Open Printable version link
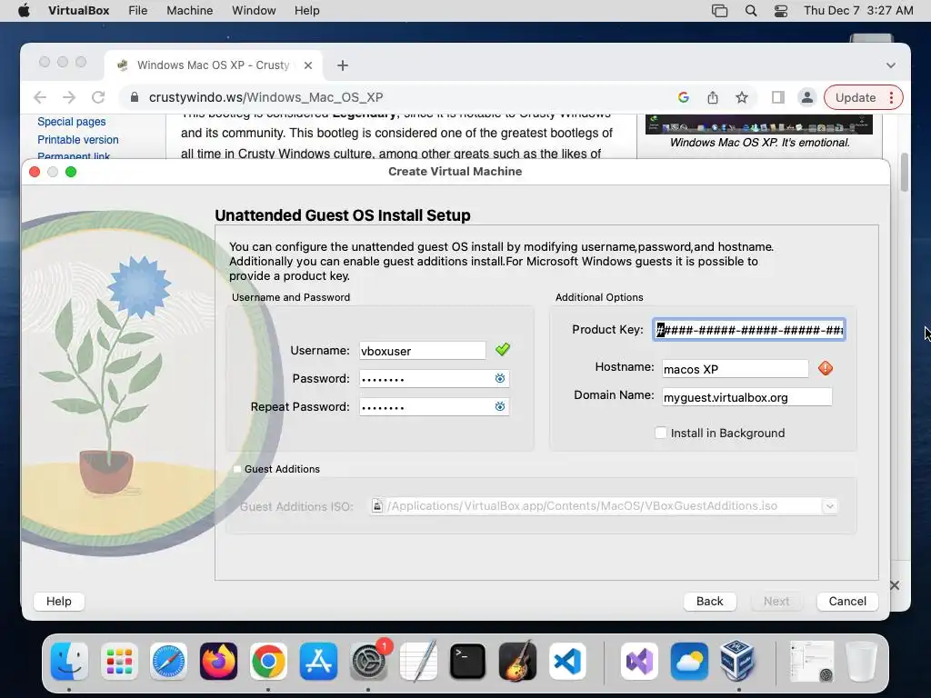931x698 pixels. point(78,139)
